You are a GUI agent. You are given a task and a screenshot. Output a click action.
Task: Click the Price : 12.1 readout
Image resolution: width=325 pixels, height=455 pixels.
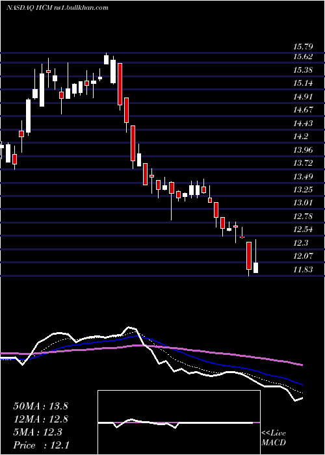pyautogui.click(x=41, y=445)
